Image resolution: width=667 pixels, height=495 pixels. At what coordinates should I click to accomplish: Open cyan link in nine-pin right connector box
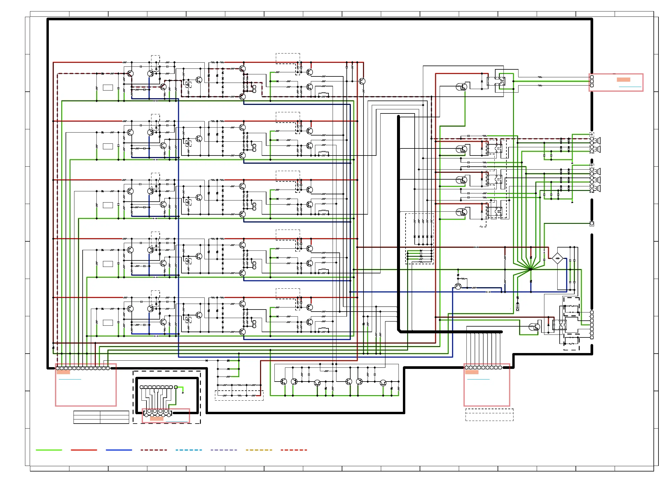pos(478,379)
